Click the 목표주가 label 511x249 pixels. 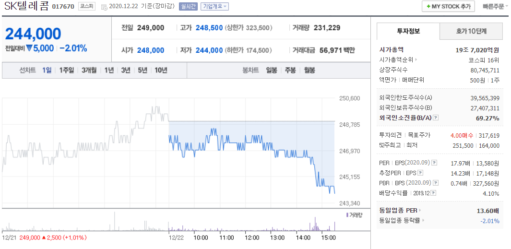[419, 135]
